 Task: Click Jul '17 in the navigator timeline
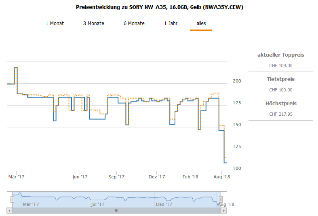(97, 204)
